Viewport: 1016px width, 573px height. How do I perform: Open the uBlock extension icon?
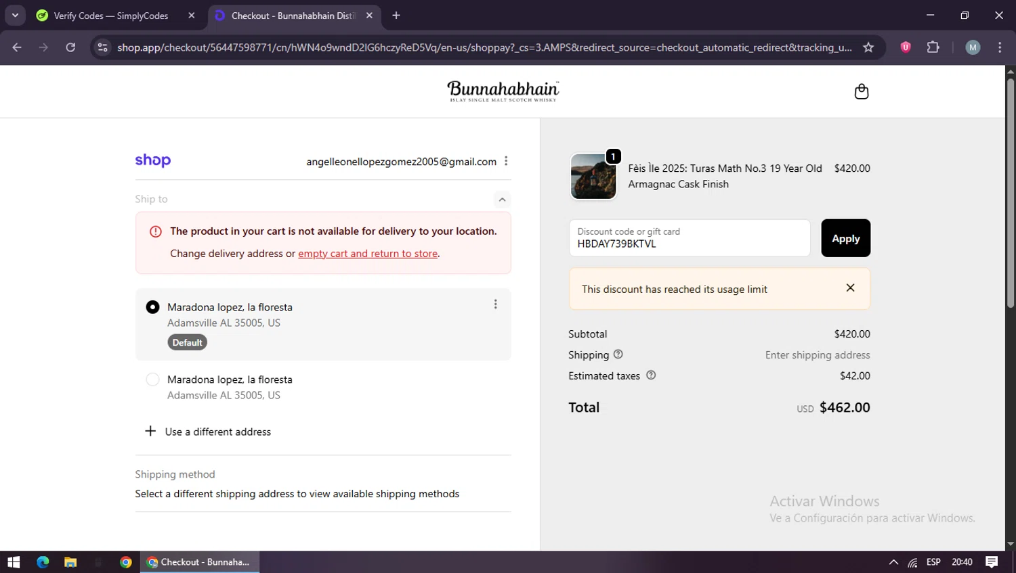pos(906,47)
